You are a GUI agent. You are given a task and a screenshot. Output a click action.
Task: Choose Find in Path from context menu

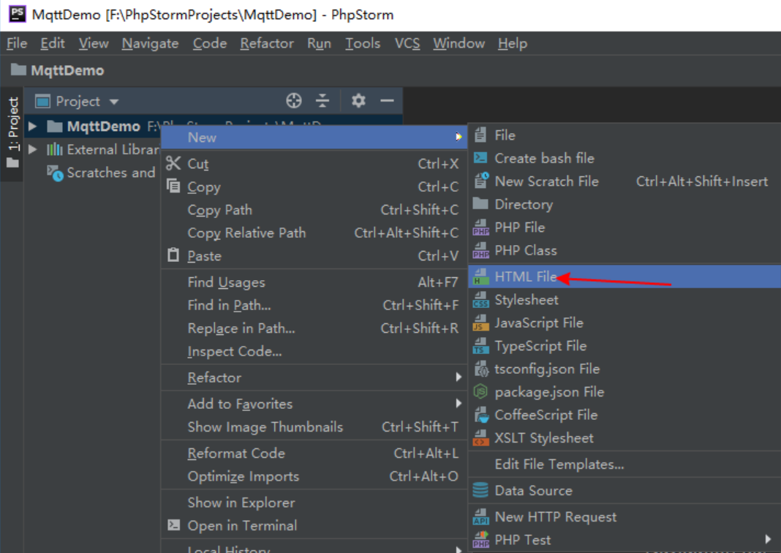tap(229, 305)
